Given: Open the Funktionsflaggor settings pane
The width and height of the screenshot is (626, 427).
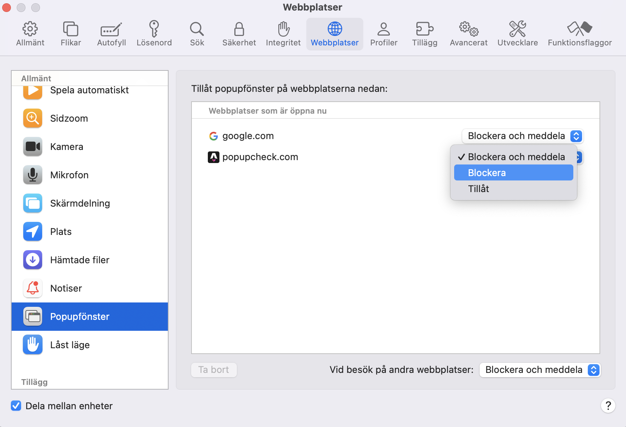Looking at the screenshot, I should (x=580, y=34).
